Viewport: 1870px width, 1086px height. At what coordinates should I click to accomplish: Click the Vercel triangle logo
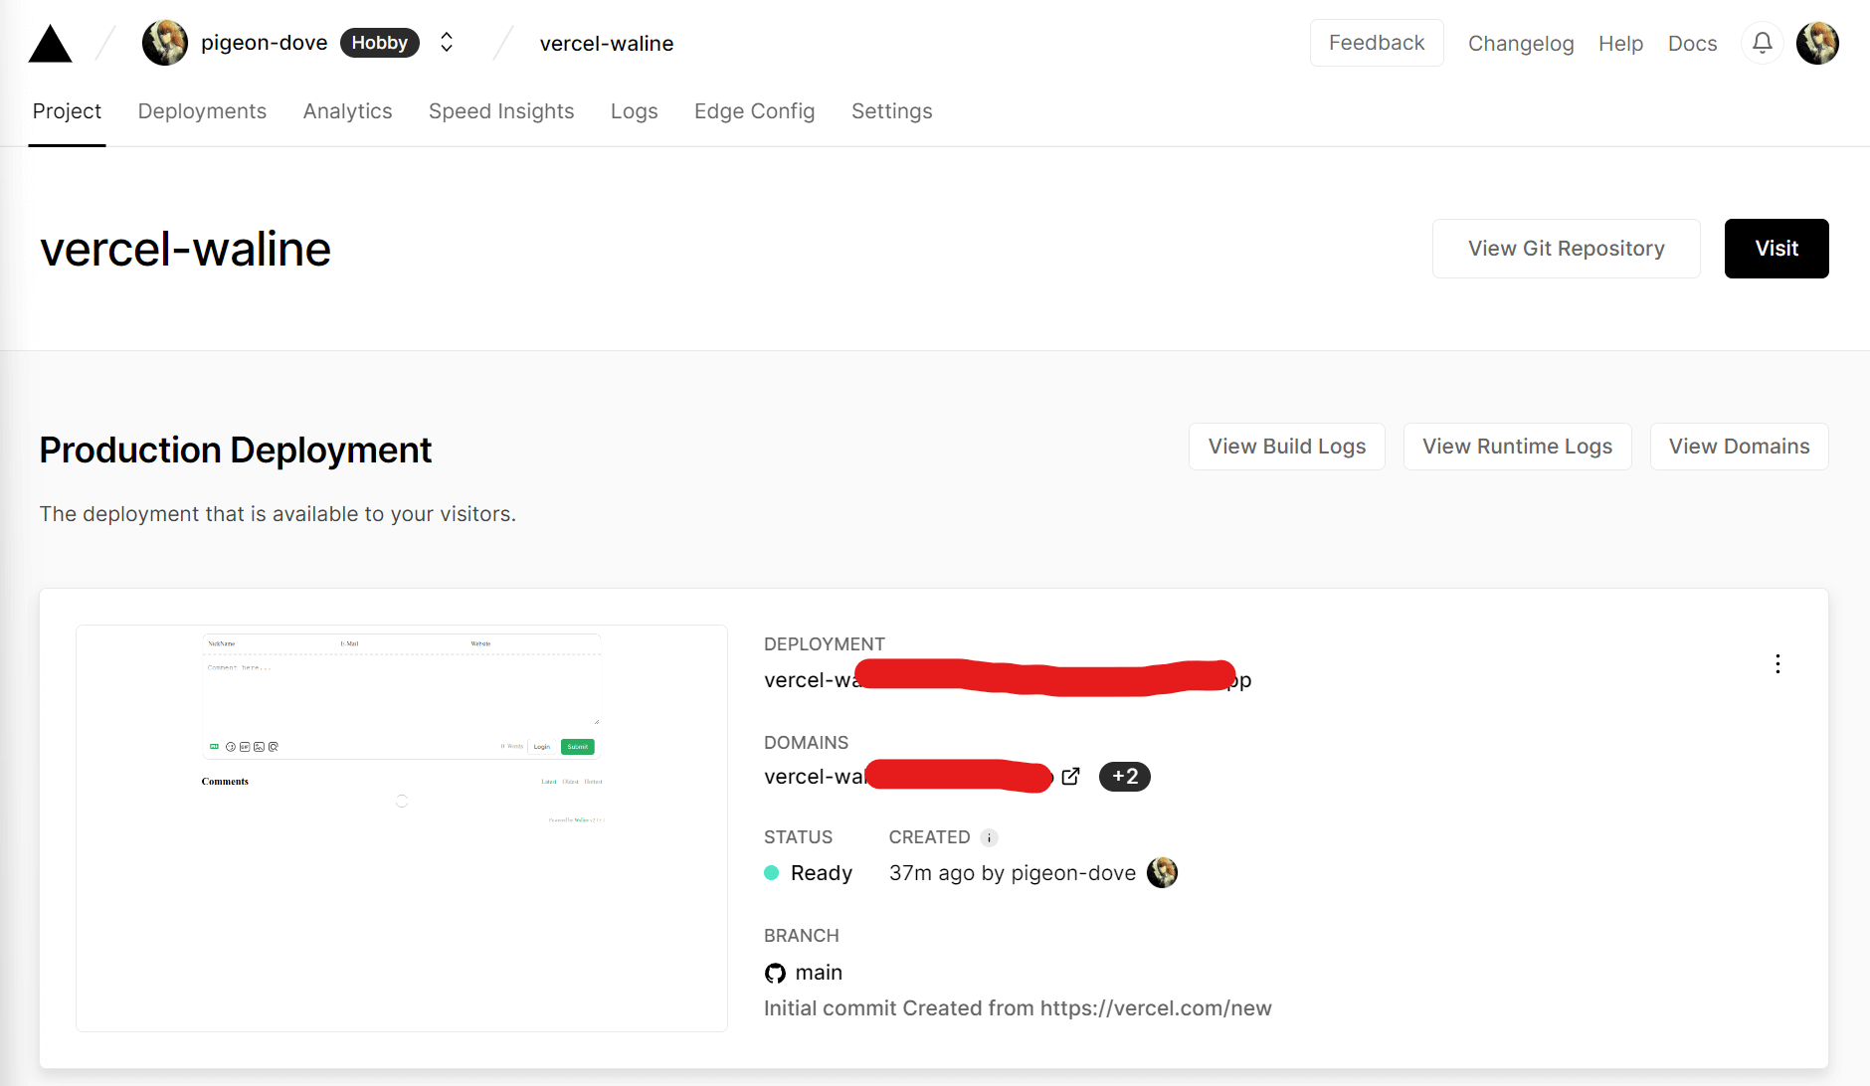pyautogui.click(x=50, y=44)
